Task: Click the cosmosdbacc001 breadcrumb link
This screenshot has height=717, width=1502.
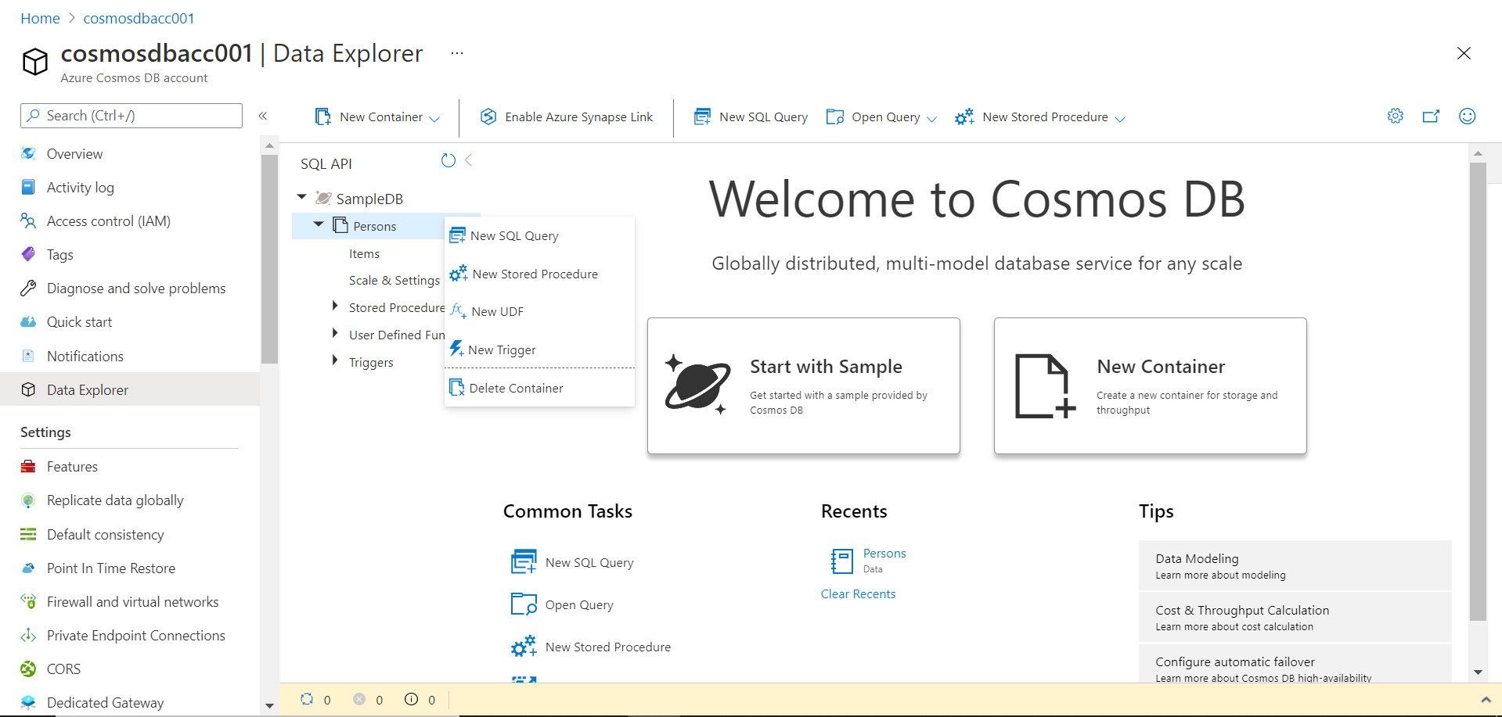Action: pyautogui.click(x=139, y=18)
